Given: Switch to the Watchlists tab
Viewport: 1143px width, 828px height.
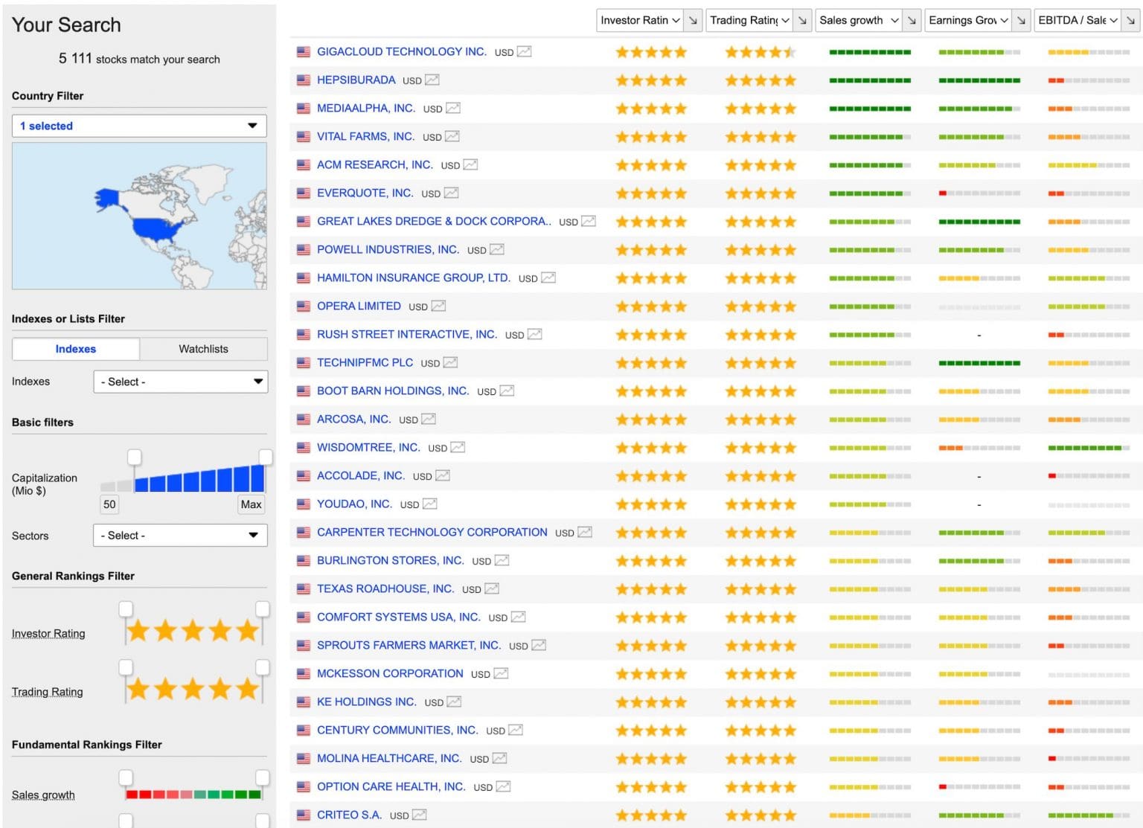Looking at the screenshot, I should click(x=203, y=349).
